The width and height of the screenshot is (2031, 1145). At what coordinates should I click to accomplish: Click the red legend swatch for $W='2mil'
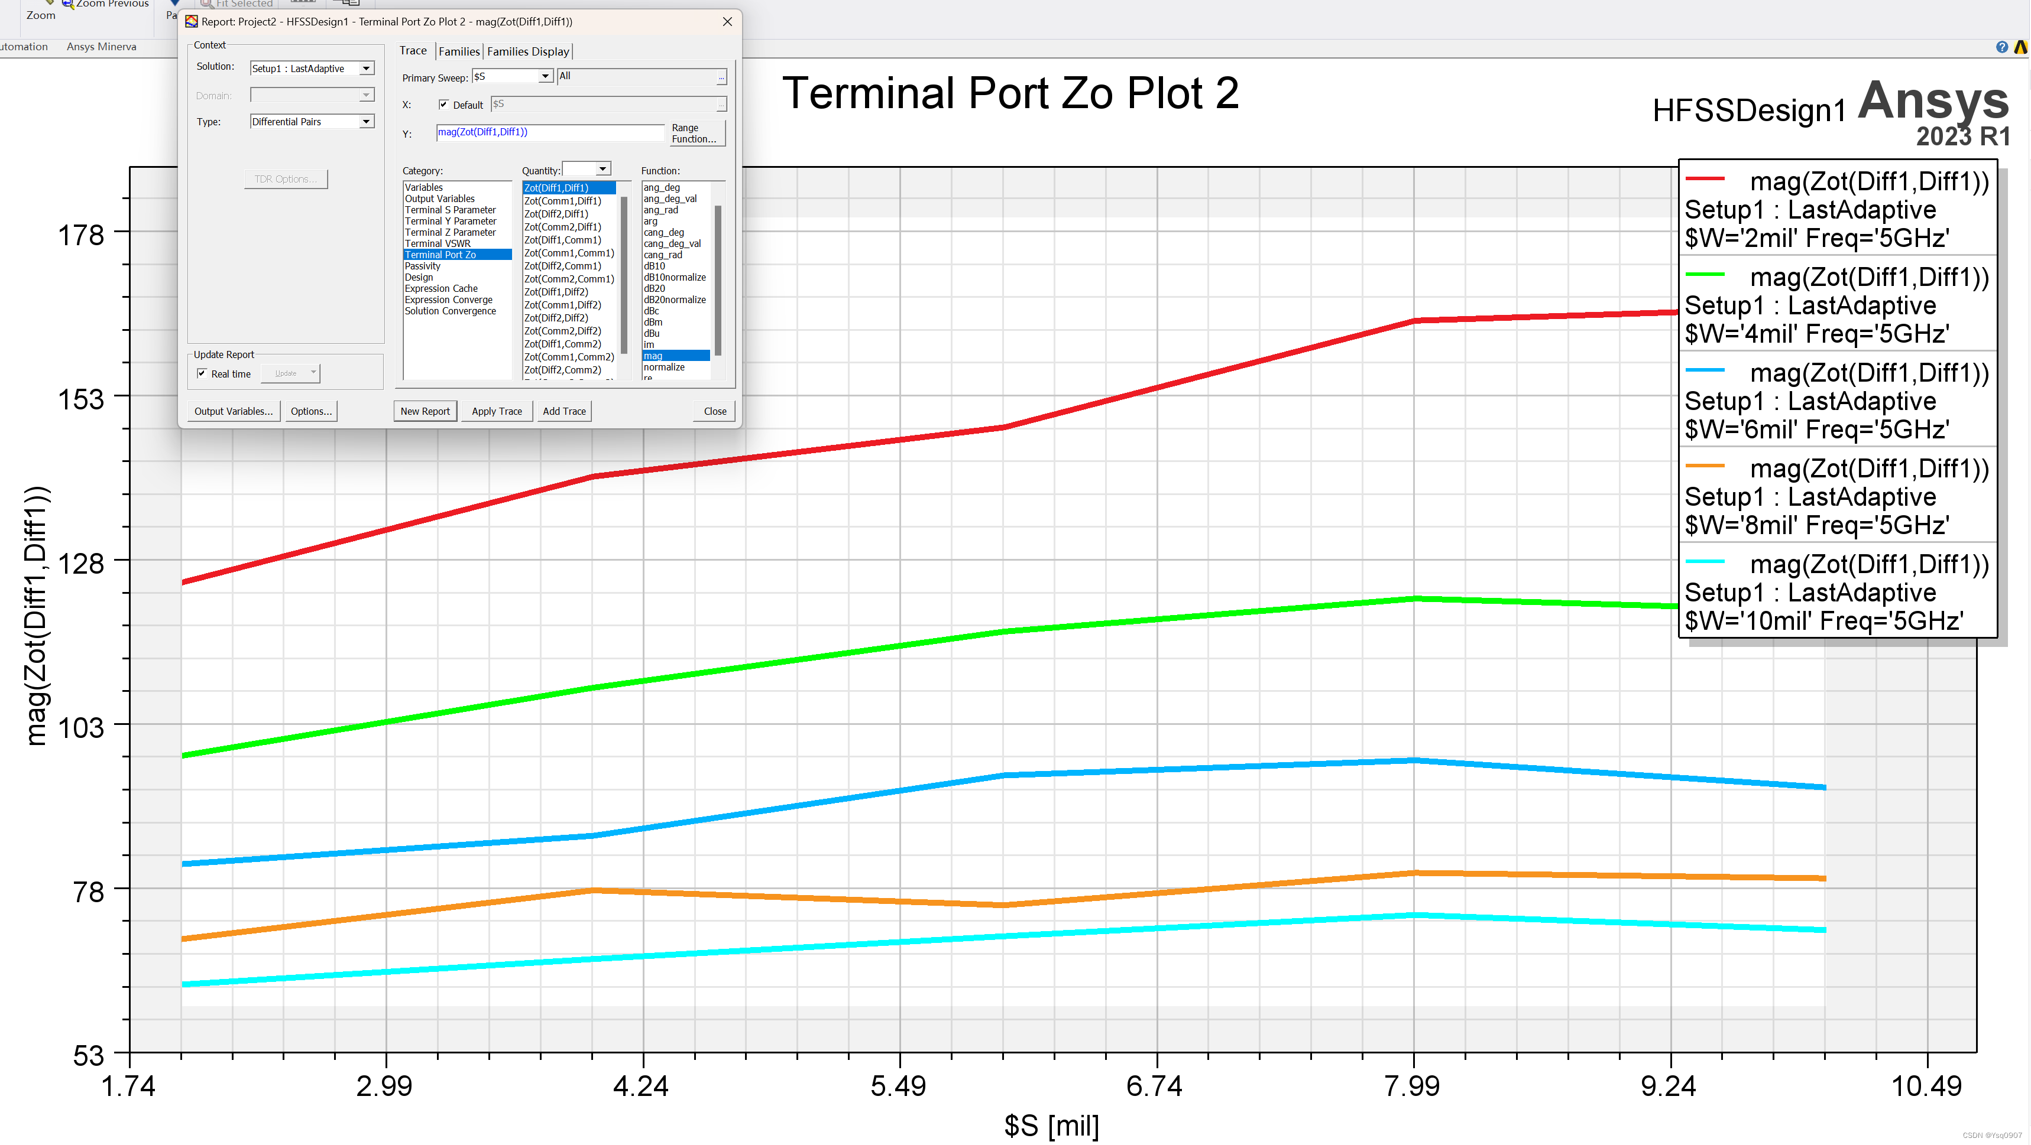pos(1705,179)
